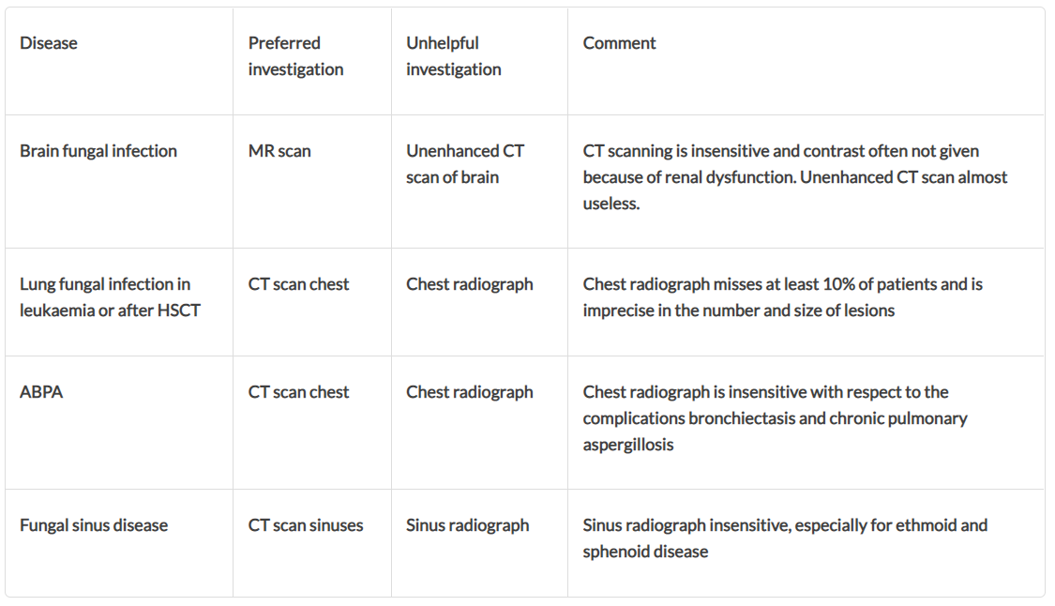Select the "Fungal sinus disease" cell
The image size is (1055, 606).
(94, 525)
